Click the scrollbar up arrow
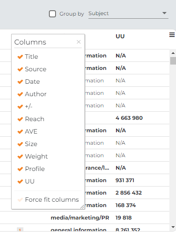This screenshot has height=232, width=176. (x=173, y=53)
